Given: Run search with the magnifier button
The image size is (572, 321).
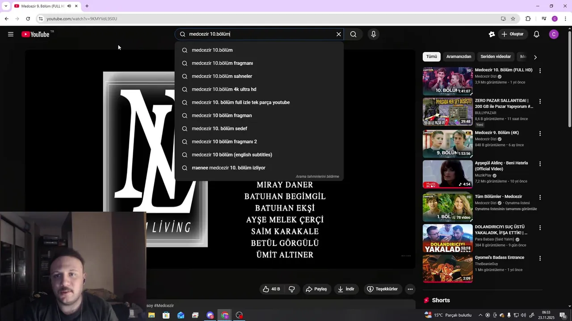Looking at the screenshot, I should 353,34.
